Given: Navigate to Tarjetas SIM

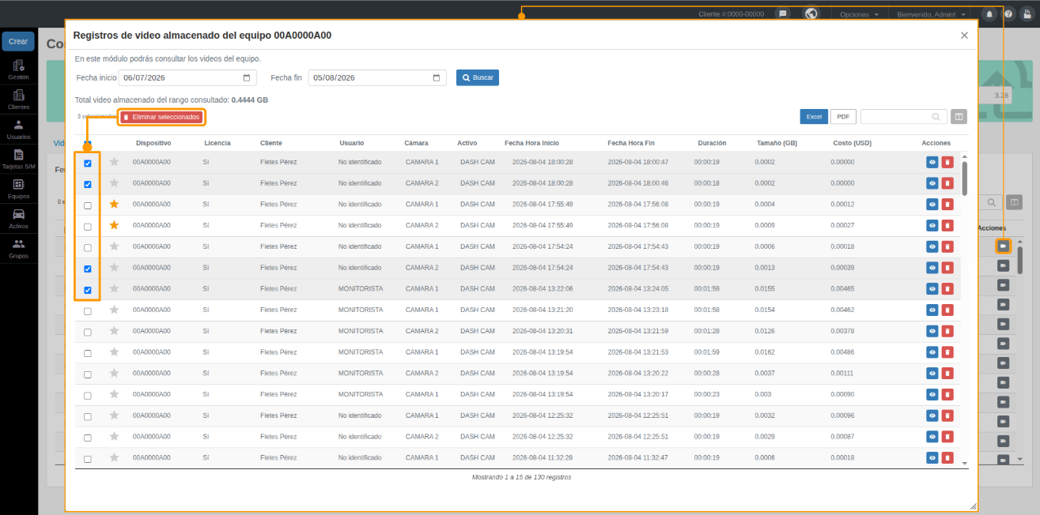Looking at the screenshot, I should [18, 160].
